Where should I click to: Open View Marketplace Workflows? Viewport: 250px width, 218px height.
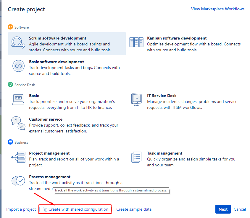coord(218,9)
